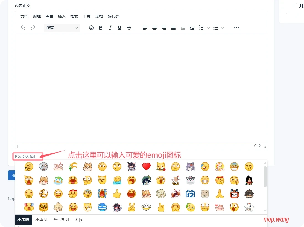
Task: Justify the paragraph text
Action: tap(173, 27)
